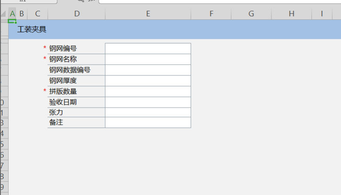Select the 钢网厚度 input cell

148,80
